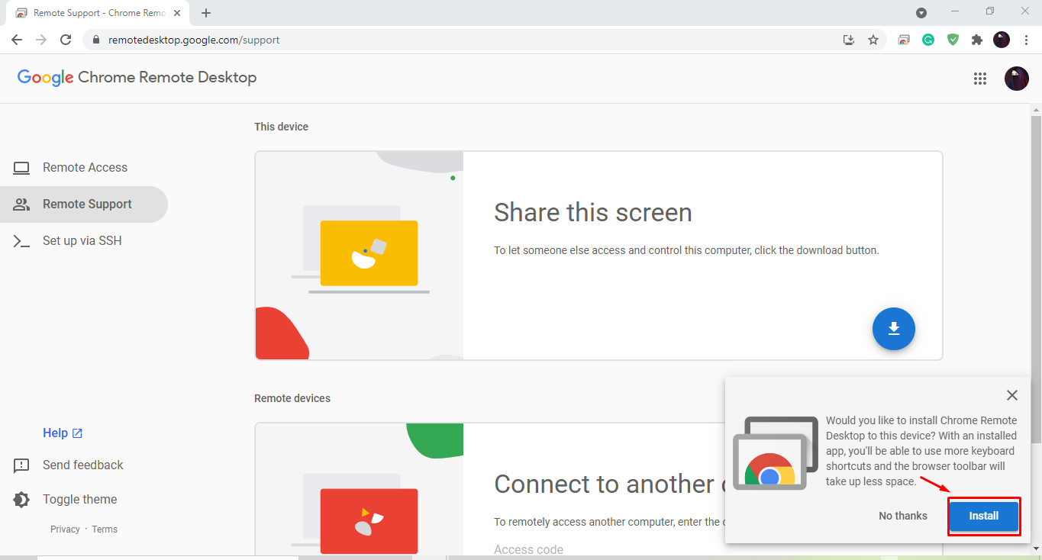Go back in browser

pyautogui.click(x=17, y=40)
